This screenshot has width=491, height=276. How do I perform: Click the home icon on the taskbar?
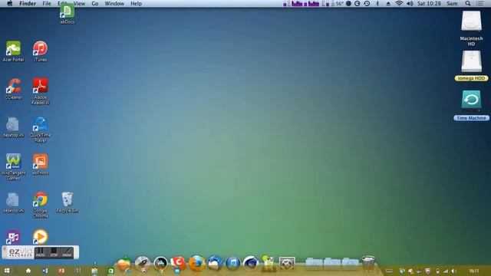click(x=28, y=271)
